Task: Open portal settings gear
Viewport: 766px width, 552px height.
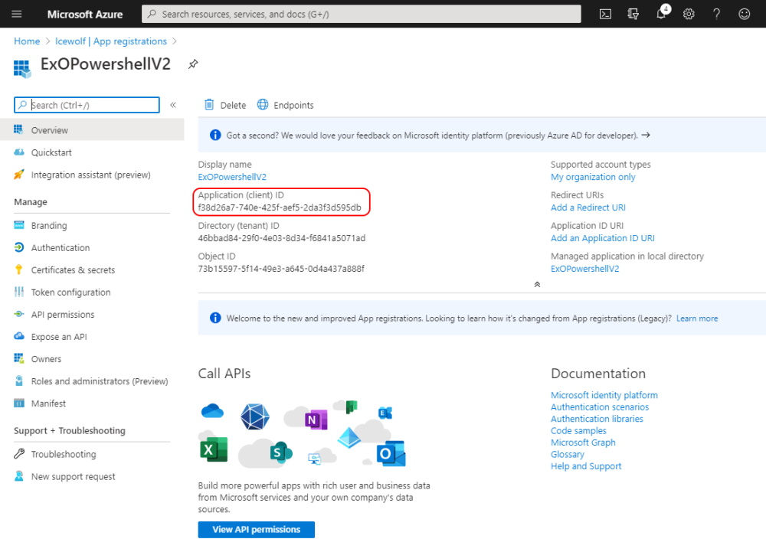Action: pyautogui.click(x=689, y=14)
